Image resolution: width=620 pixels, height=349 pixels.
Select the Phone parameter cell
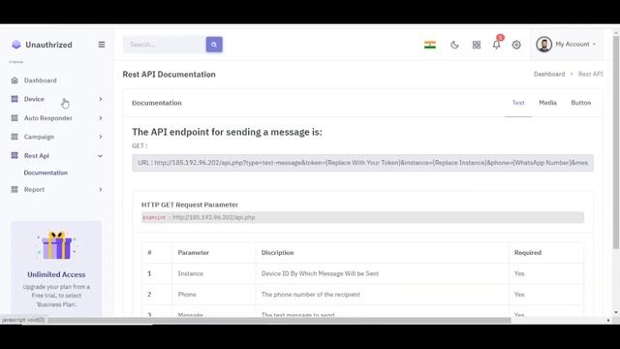coord(187,295)
